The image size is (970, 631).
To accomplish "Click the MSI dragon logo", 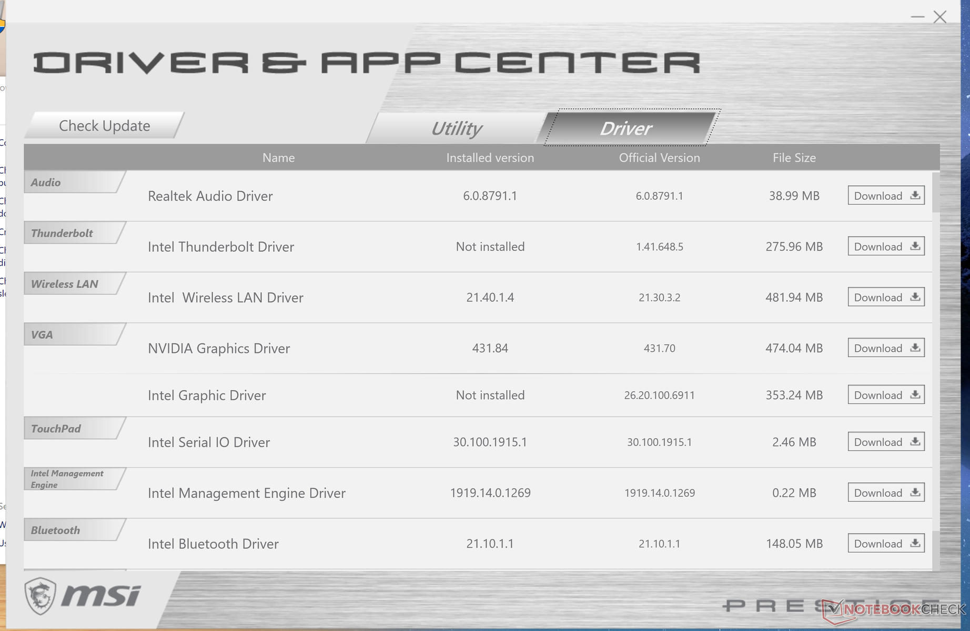I will click(40, 596).
